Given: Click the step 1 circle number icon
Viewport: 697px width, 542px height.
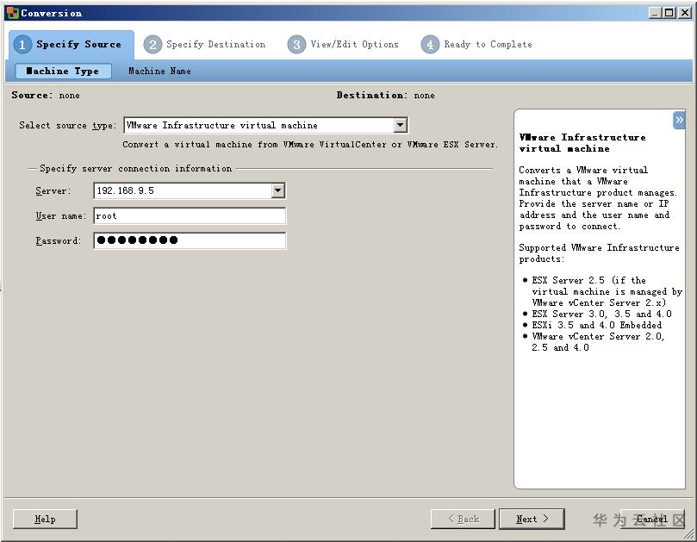Looking at the screenshot, I should point(22,45).
